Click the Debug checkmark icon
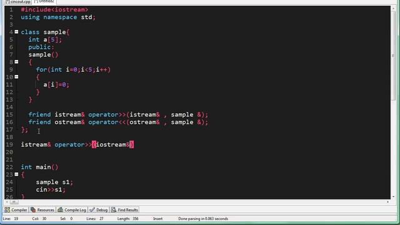 92,210
